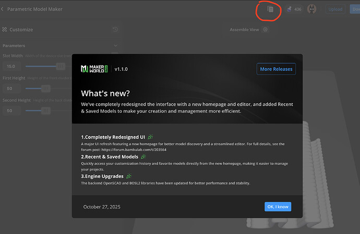Open the forum.bambulab.com/t/203564 link

point(134,150)
